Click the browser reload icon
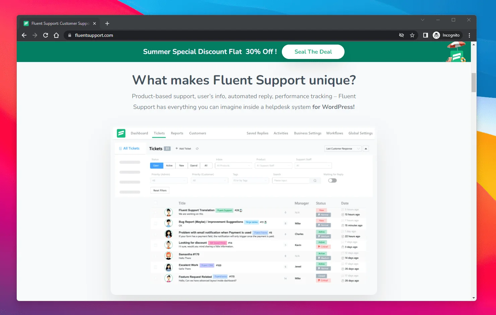 tap(46, 35)
